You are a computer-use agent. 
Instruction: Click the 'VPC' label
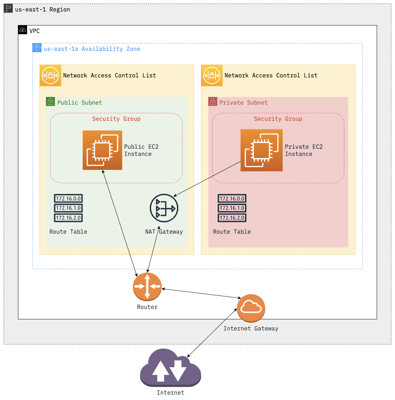pos(34,31)
